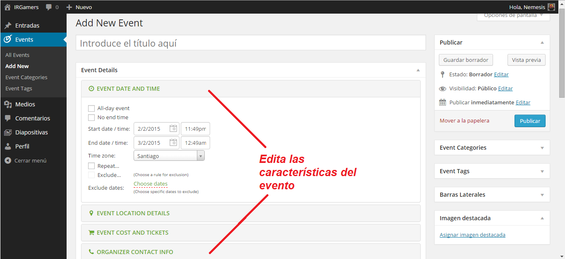Click the Medios sidebar icon
This screenshot has height=259, width=565.
click(x=8, y=104)
